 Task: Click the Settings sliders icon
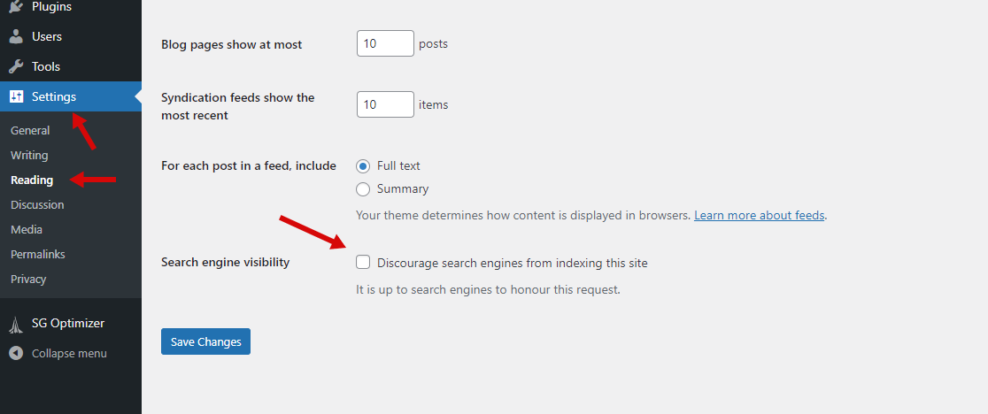click(17, 96)
